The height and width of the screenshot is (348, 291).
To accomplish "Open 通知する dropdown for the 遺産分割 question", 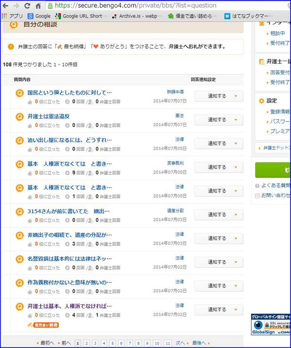I will [219, 215].
